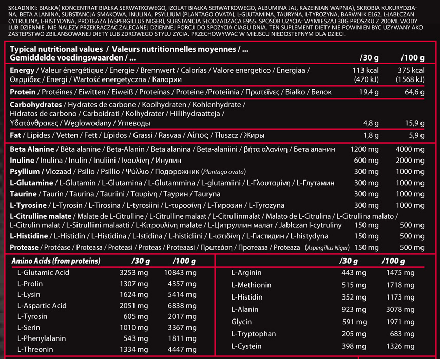Click the Energy row's 113 kcal value
Image resolution: width=440 pixels, height=359 pixels.
366,70
